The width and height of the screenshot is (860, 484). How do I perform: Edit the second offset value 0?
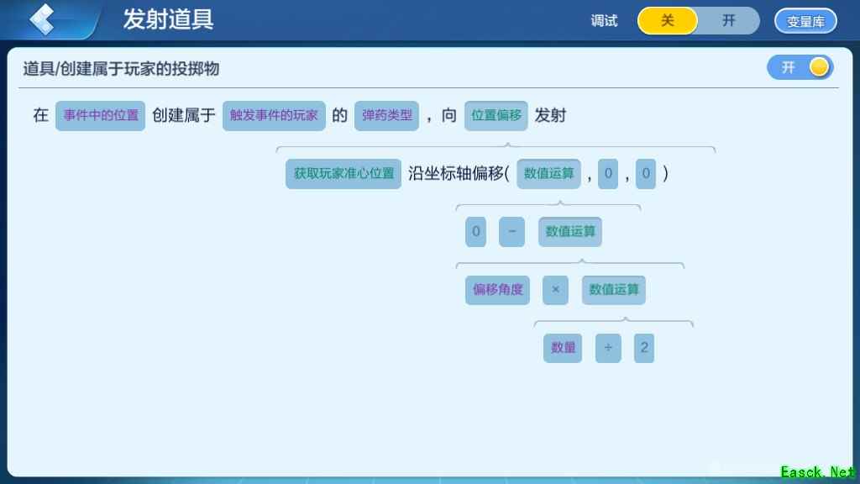point(608,173)
